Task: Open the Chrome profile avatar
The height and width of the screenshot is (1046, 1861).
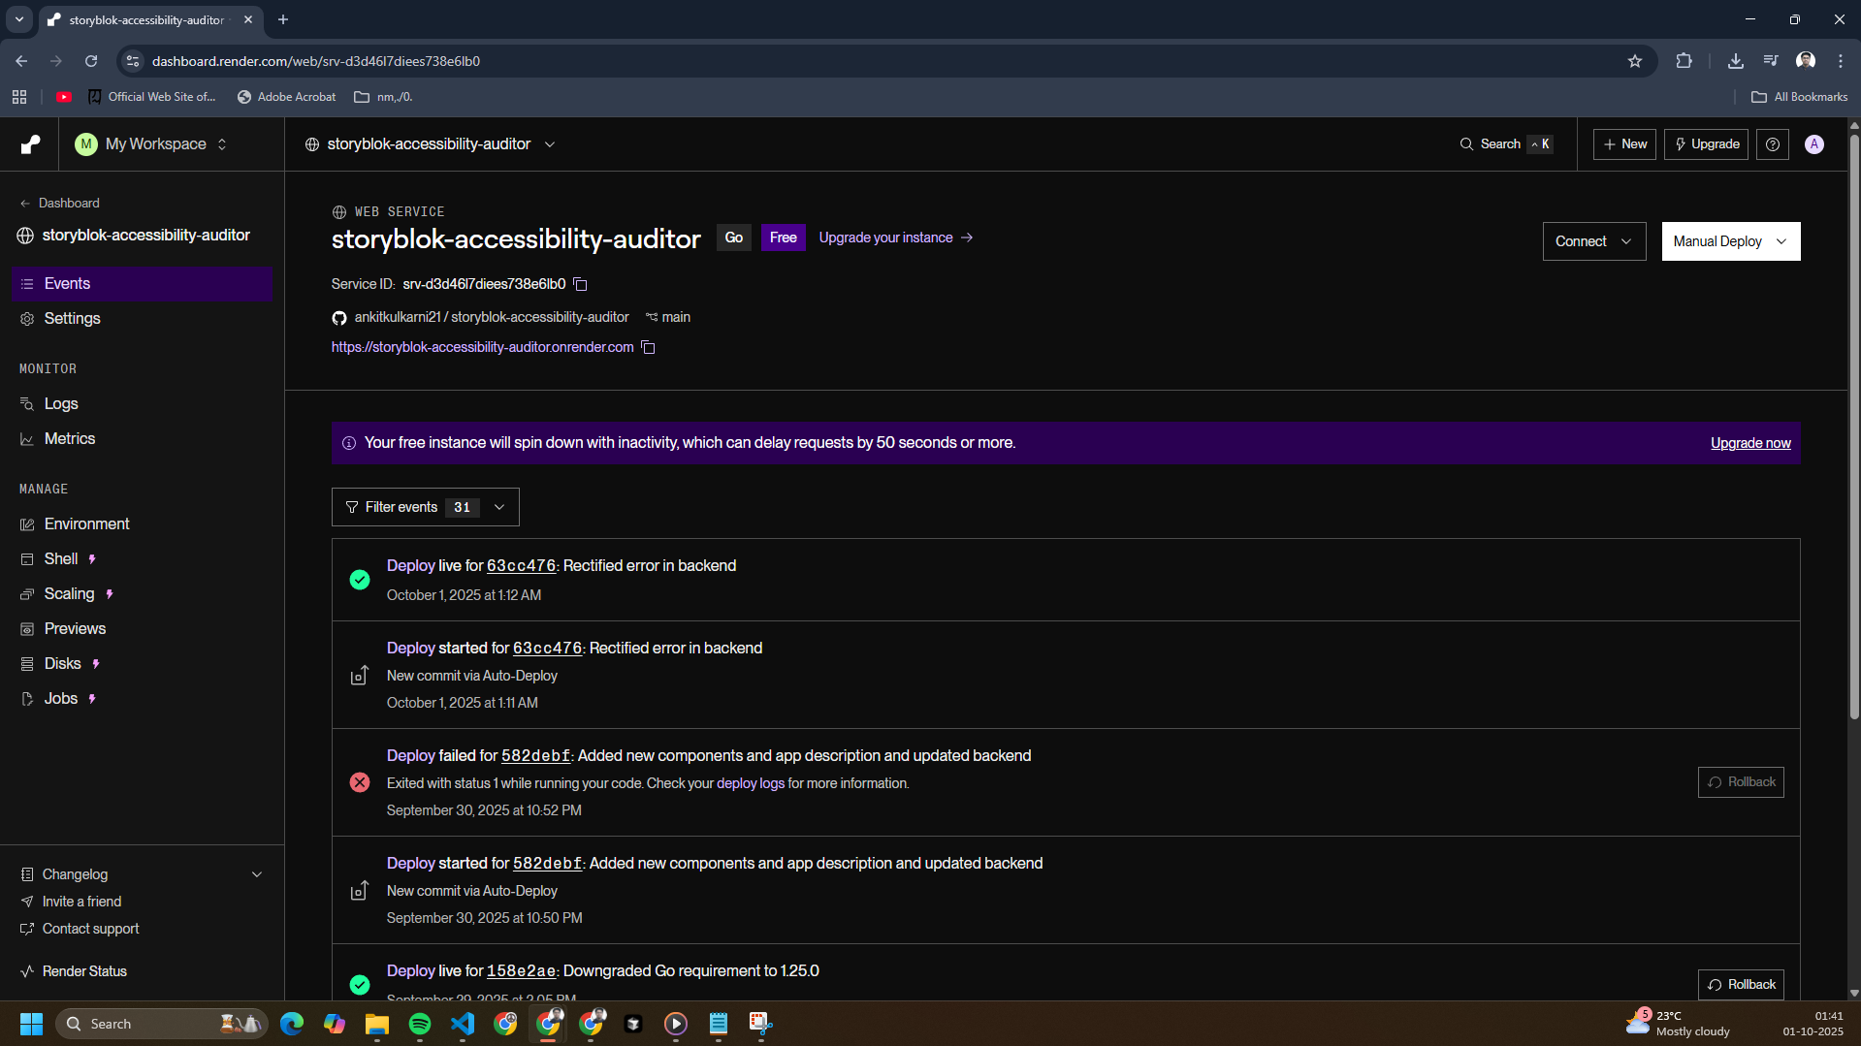Action: (1805, 61)
